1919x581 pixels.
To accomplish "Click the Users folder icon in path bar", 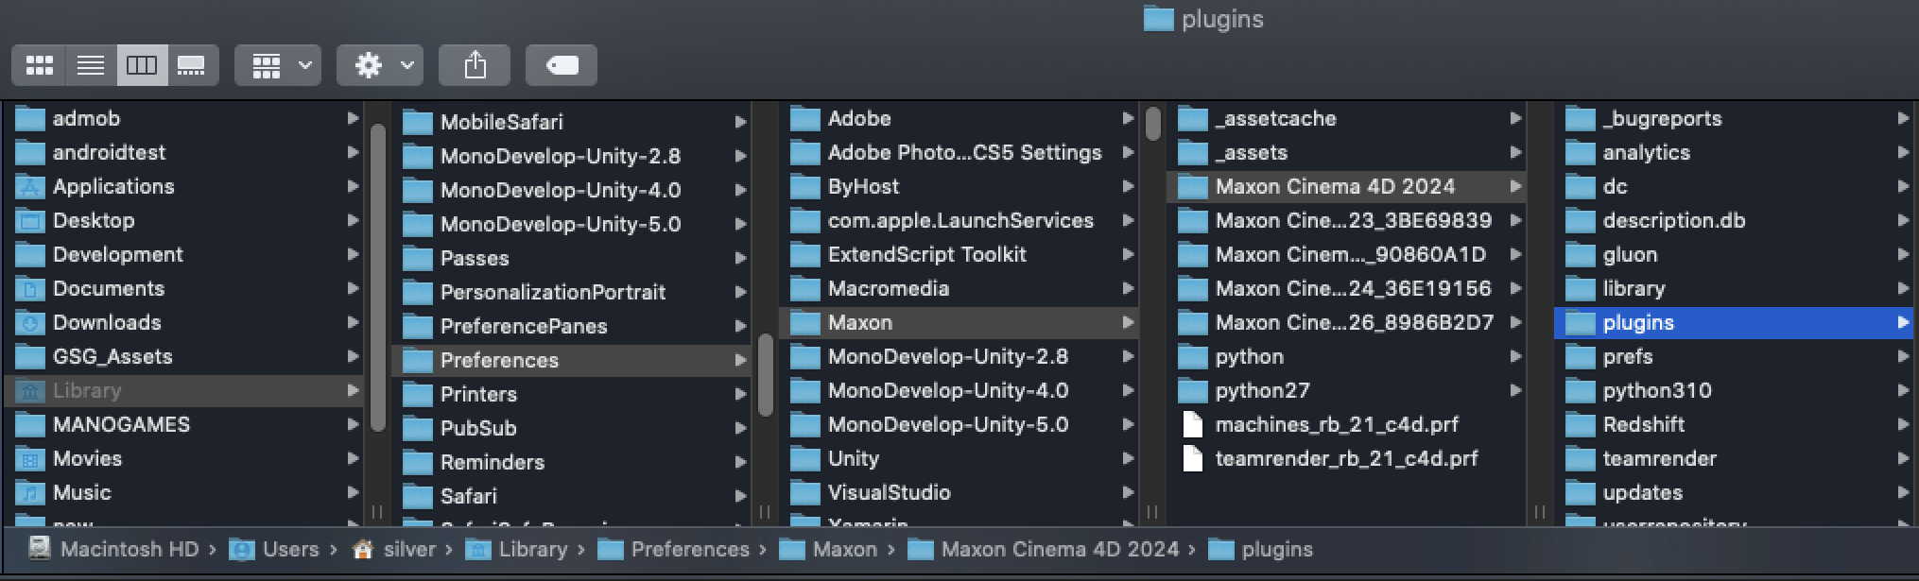I will [242, 550].
